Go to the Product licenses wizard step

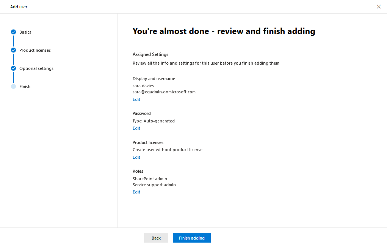coord(35,50)
